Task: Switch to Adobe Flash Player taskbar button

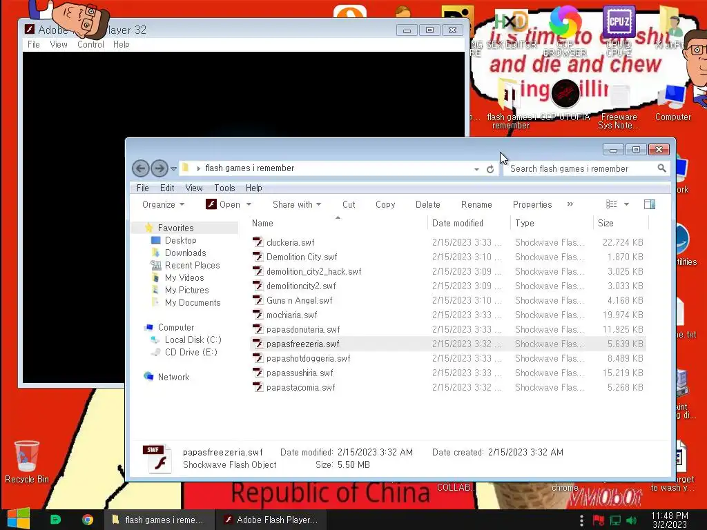Action: (x=271, y=520)
